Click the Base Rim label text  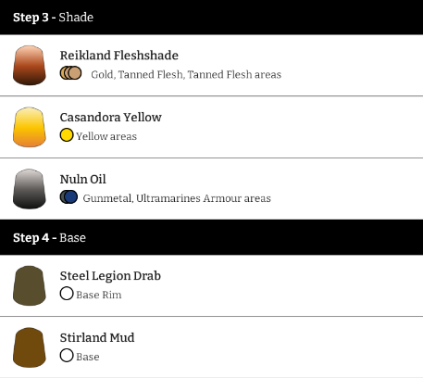(99, 295)
